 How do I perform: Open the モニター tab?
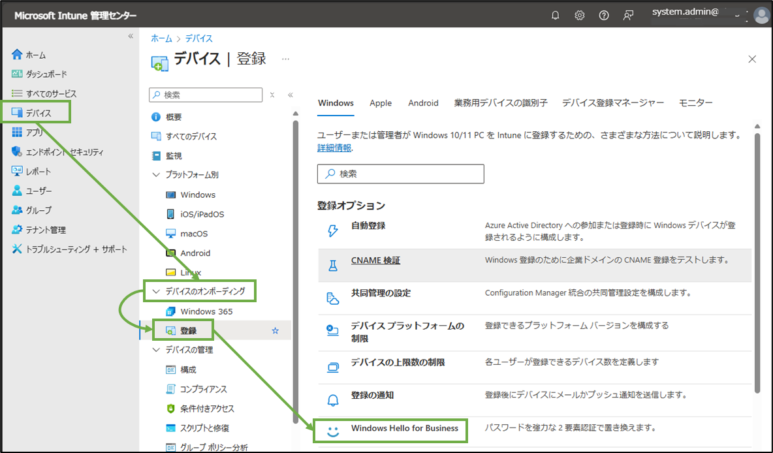click(695, 102)
